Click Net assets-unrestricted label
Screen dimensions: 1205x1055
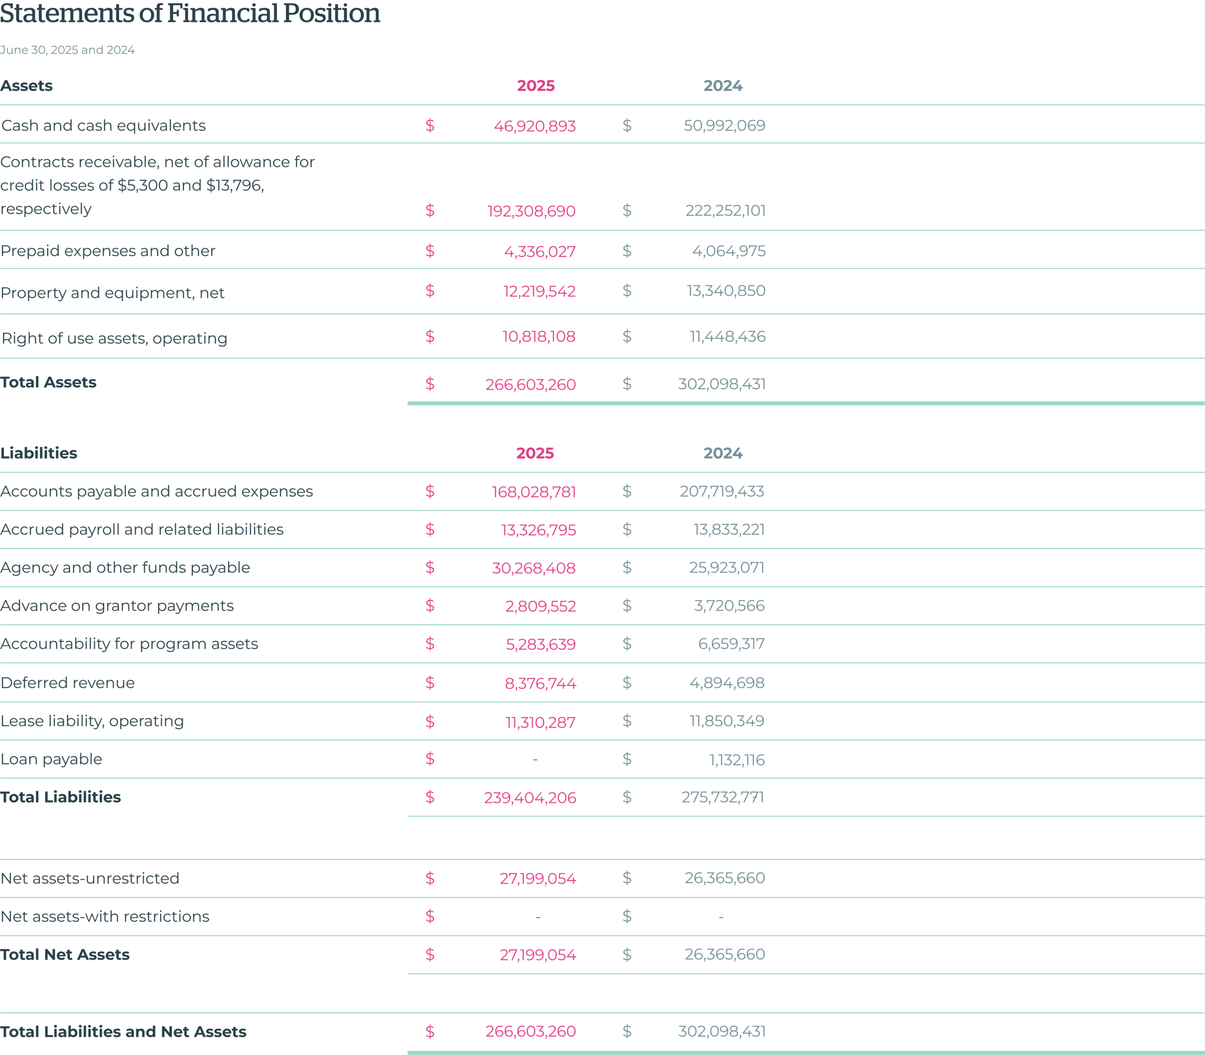[x=89, y=879]
